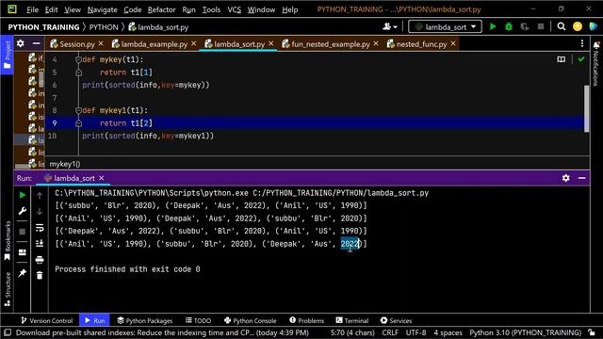Open the File menu

[x=32, y=9]
